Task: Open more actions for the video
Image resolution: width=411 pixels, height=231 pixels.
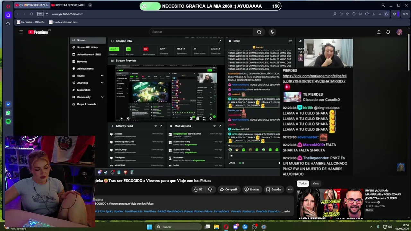Action: (290, 189)
